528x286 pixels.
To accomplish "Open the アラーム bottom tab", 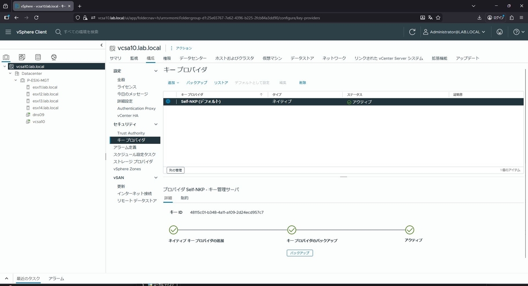I will point(56,279).
